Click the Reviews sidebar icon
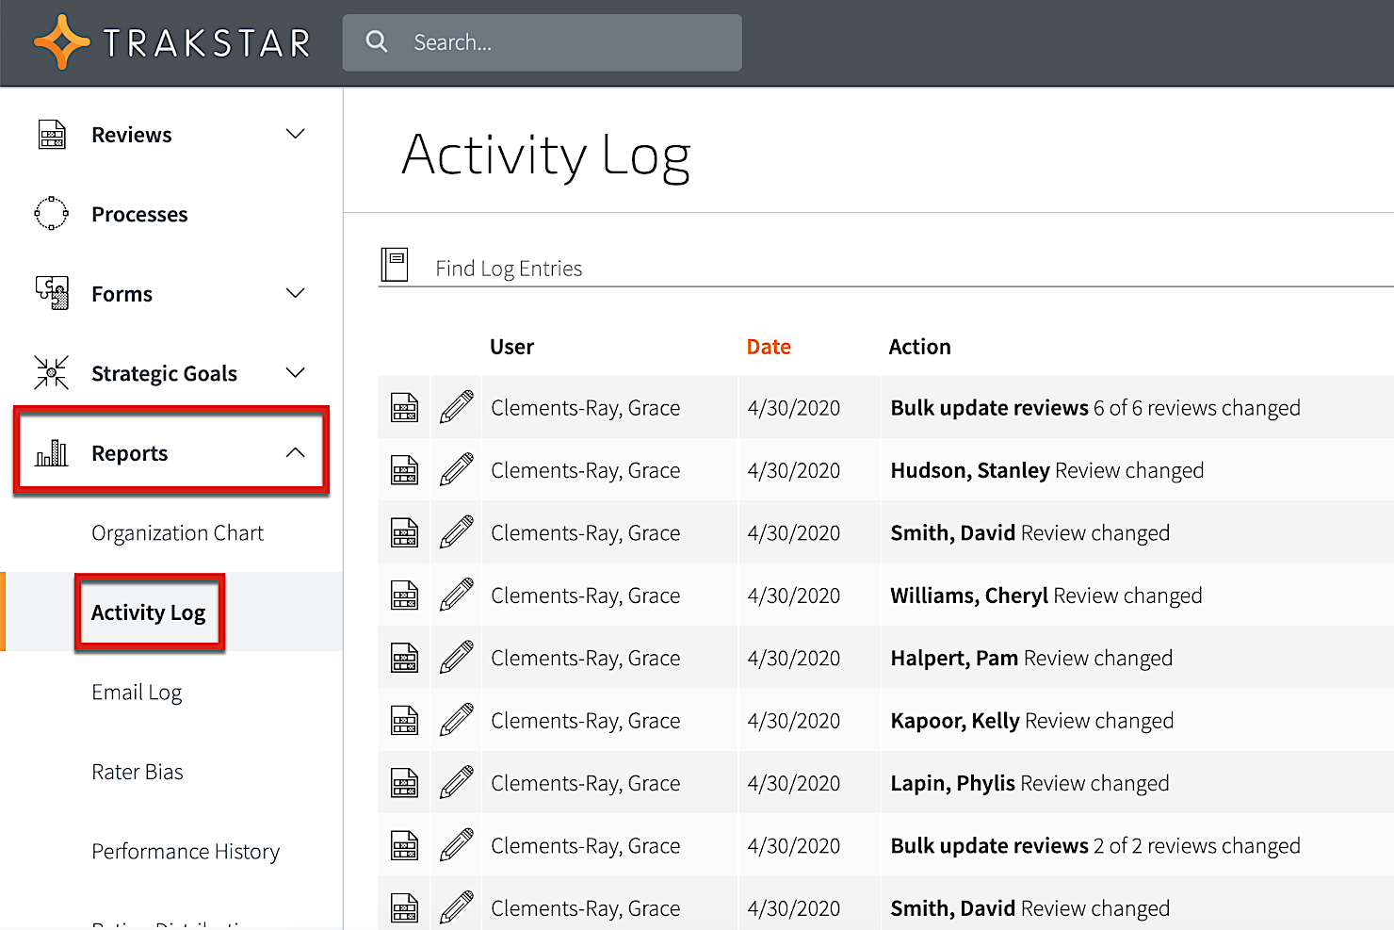Image resolution: width=1394 pixels, height=930 pixels. [x=52, y=135]
